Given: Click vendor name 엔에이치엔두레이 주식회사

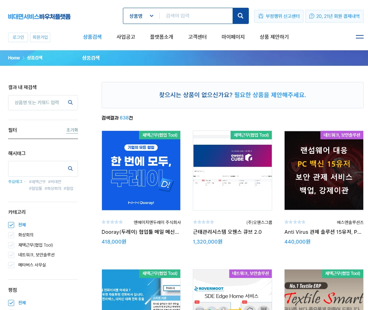Looking at the screenshot, I should pyautogui.click(x=157, y=222).
